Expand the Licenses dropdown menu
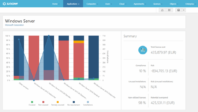The height and width of the screenshot is (112, 198). [158, 4]
